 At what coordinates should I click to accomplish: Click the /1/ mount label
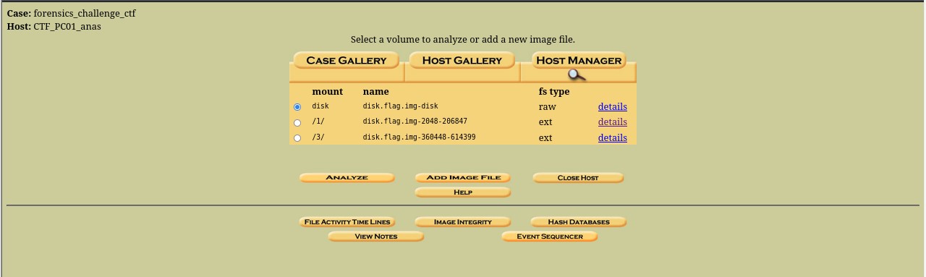pyautogui.click(x=318, y=122)
